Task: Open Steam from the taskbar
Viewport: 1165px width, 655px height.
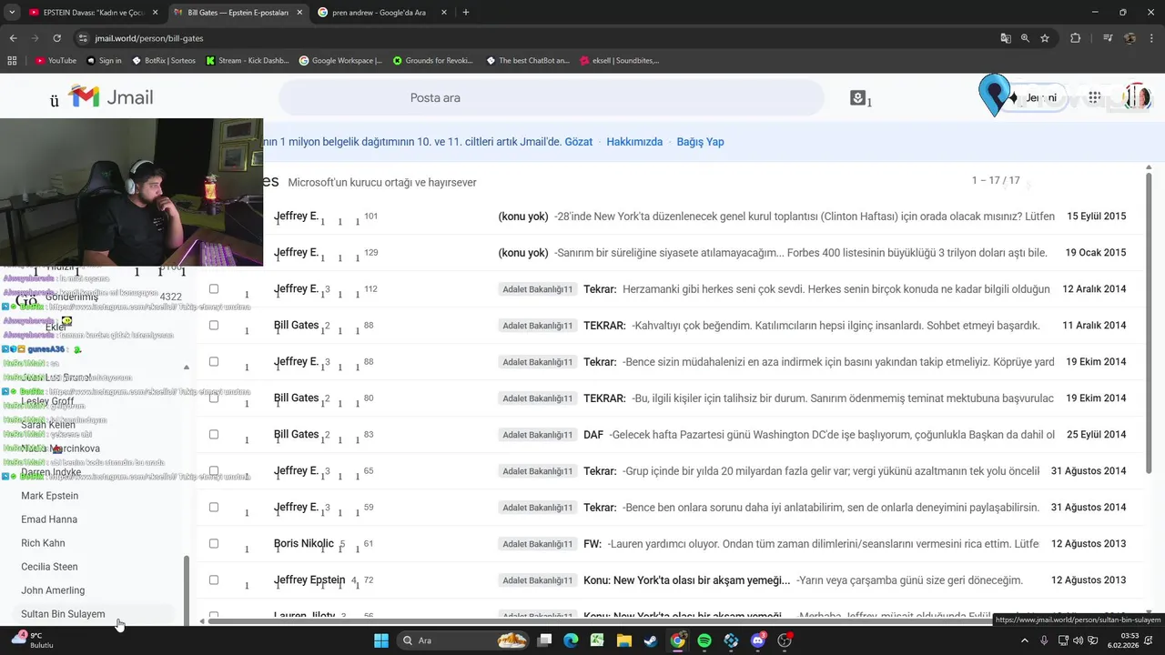Action: click(651, 640)
